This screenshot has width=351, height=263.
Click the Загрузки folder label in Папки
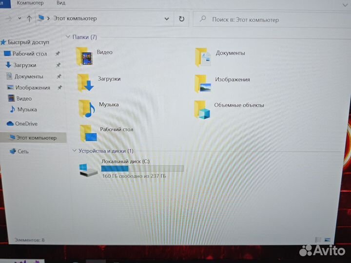[x=109, y=79]
